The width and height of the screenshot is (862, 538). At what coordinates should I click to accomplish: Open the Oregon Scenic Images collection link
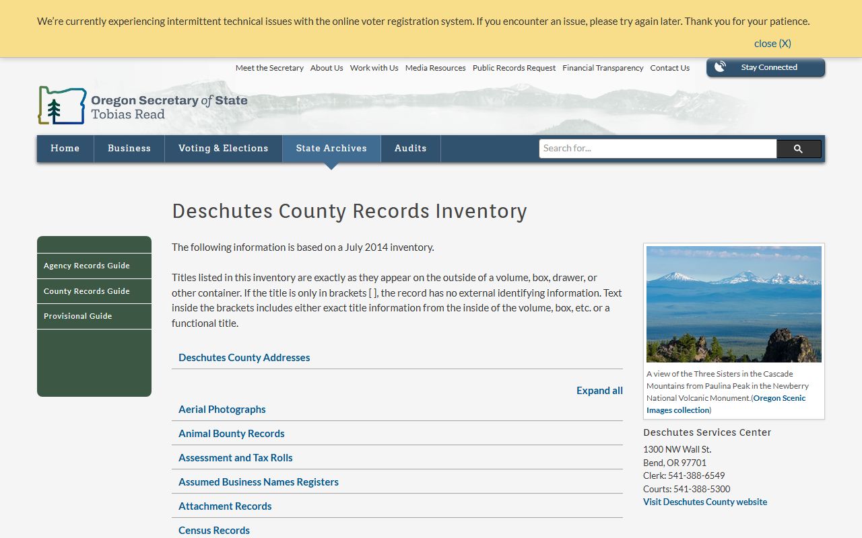tap(727, 404)
